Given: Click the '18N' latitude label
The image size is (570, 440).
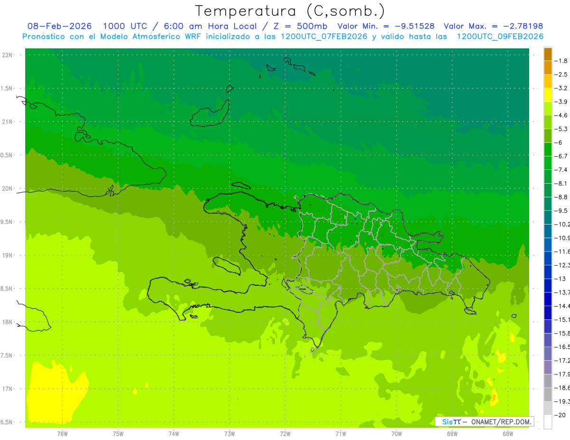Looking at the screenshot, I should point(8,322).
